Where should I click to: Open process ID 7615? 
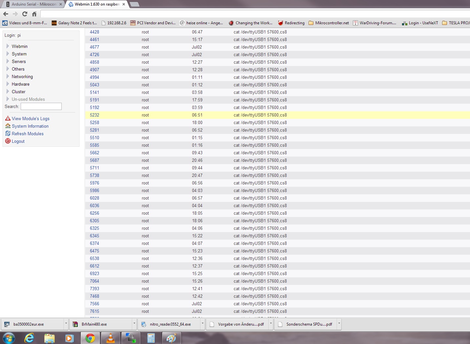(x=95, y=311)
